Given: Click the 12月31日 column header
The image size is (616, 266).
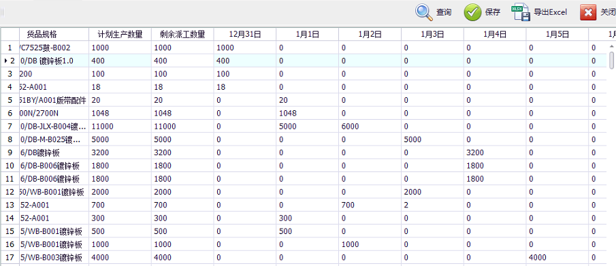Looking at the screenshot, I should click(x=245, y=34).
